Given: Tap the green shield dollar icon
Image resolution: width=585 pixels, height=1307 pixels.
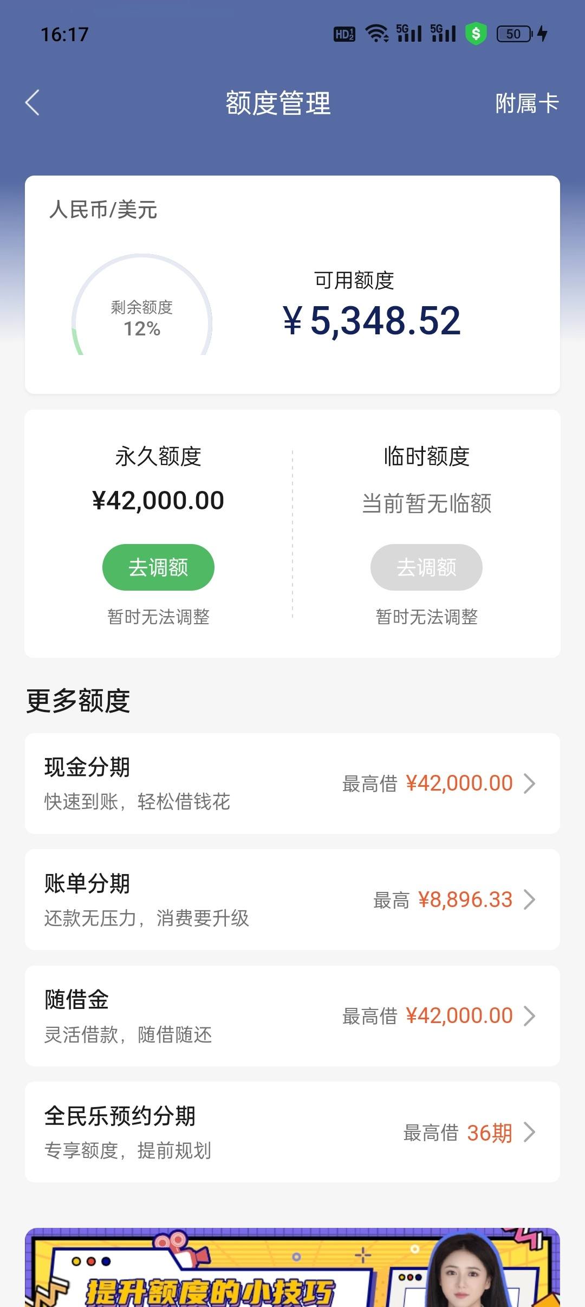Looking at the screenshot, I should pos(476,34).
